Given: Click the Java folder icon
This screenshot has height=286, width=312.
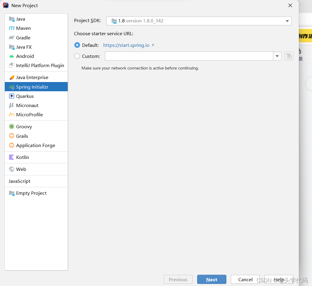Looking at the screenshot, I should coord(12,19).
